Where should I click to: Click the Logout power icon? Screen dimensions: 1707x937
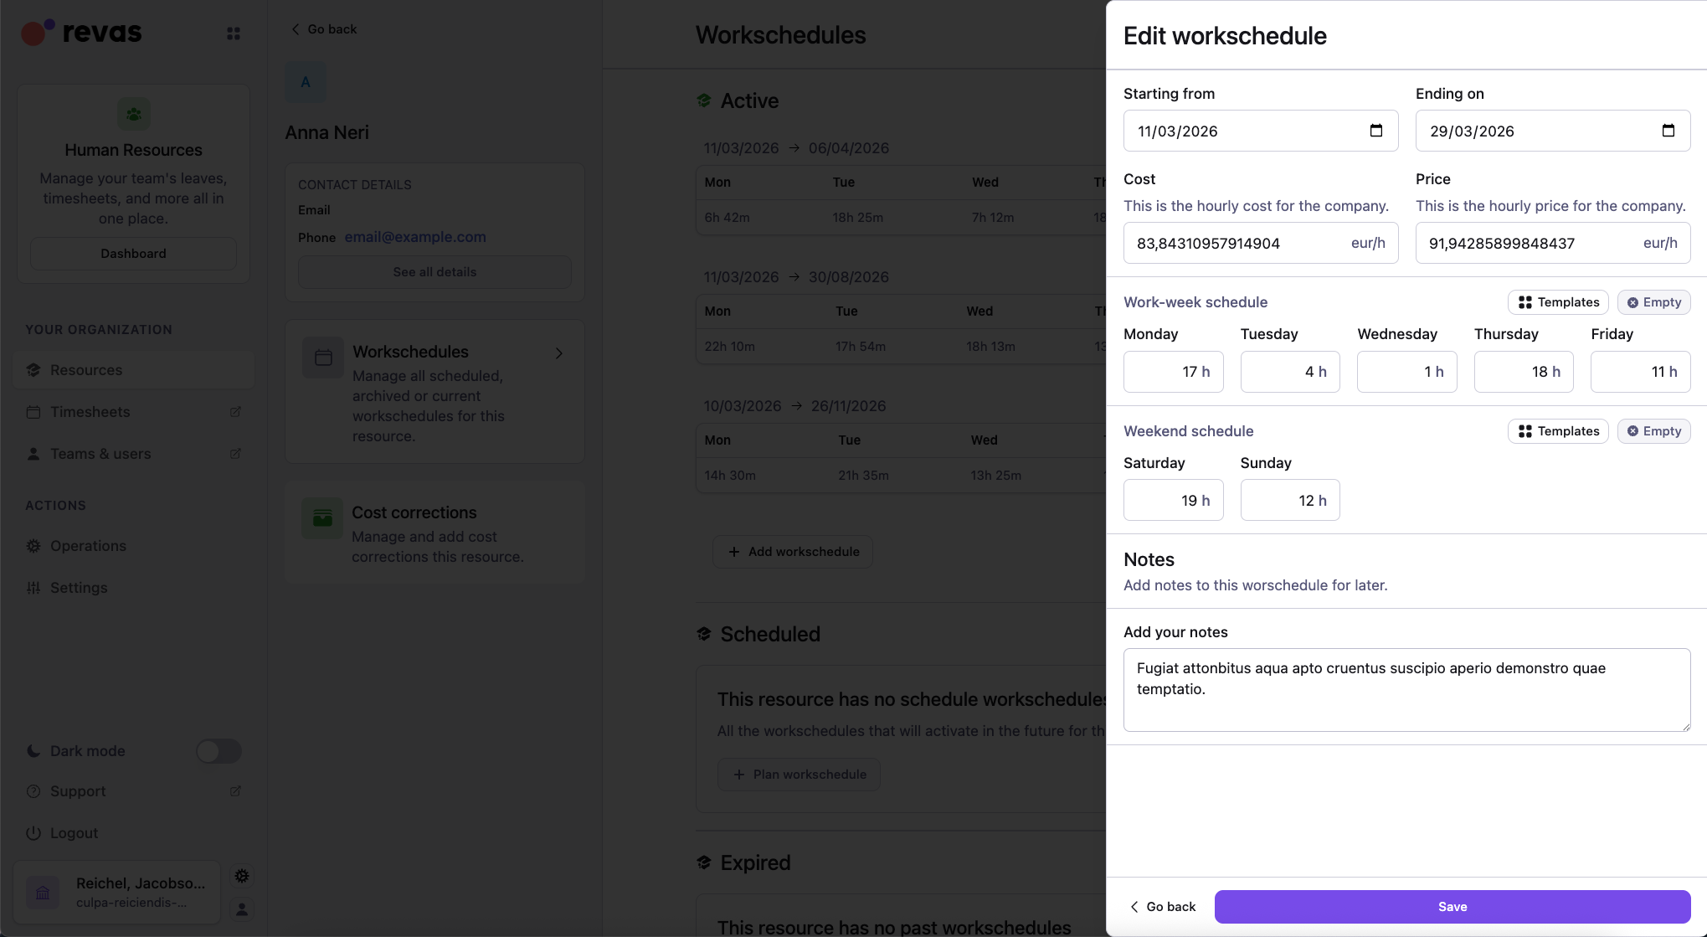pyautogui.click(x=33, y=832)
